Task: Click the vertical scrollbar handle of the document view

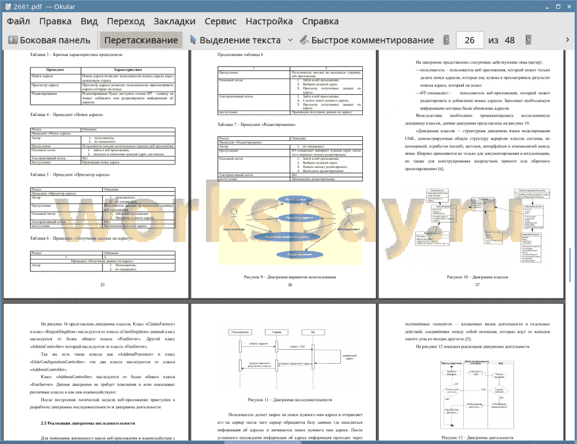Action: tap(569, 265)
